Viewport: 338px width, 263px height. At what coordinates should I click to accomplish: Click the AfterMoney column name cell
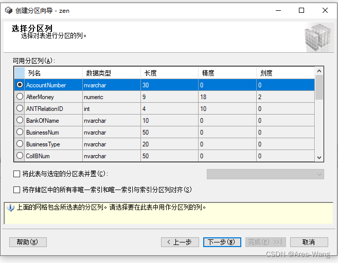(x=54, y=97)
